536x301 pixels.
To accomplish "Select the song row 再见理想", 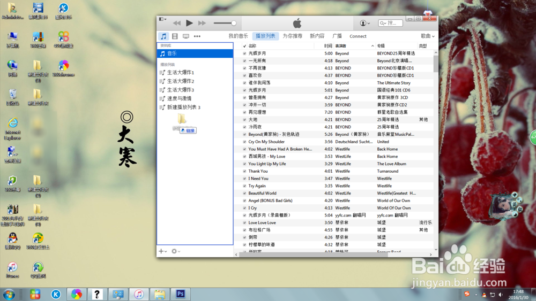I will click(333, 112).
